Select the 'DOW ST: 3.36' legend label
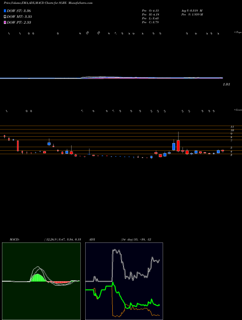 point(19,11)
